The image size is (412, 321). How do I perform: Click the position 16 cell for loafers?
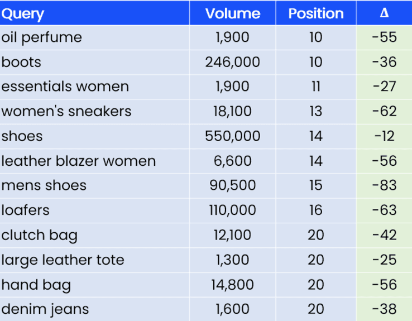[315, 210]
